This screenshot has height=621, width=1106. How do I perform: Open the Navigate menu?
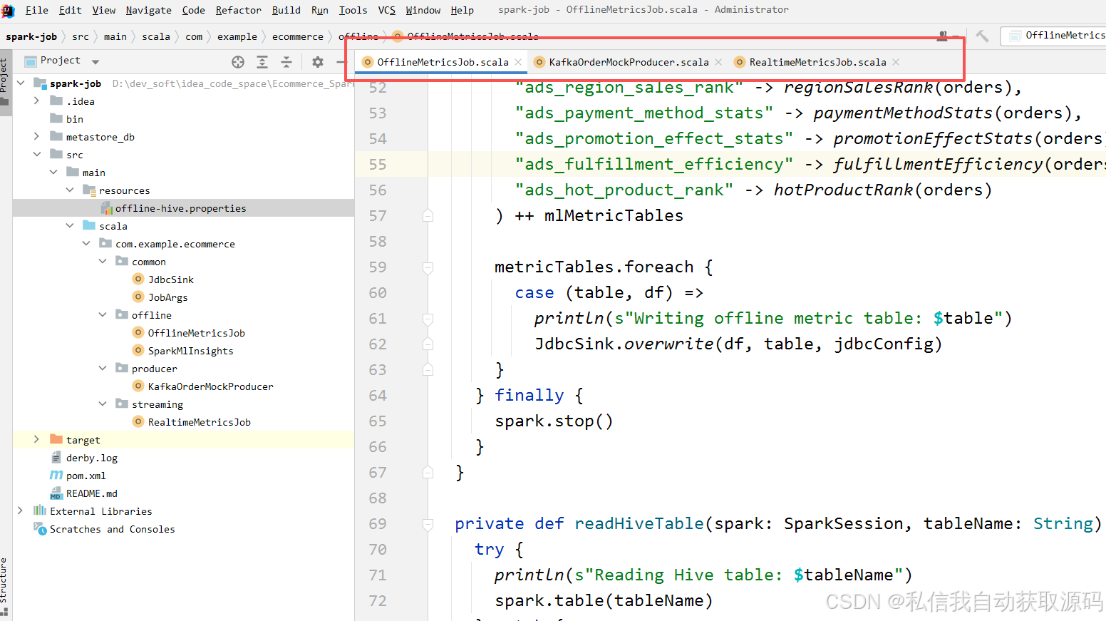click(x=148, y=10)
